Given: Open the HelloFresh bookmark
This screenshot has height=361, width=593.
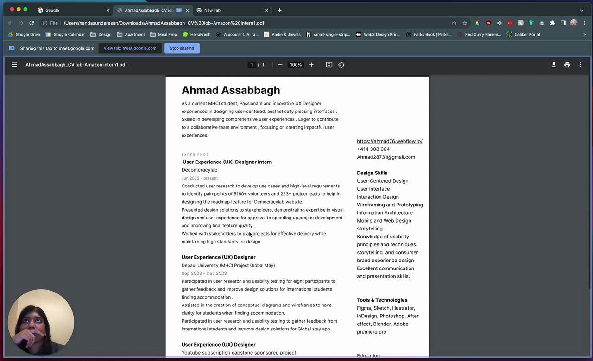Looking at the screenshot, I should click(x=196, y=34).
